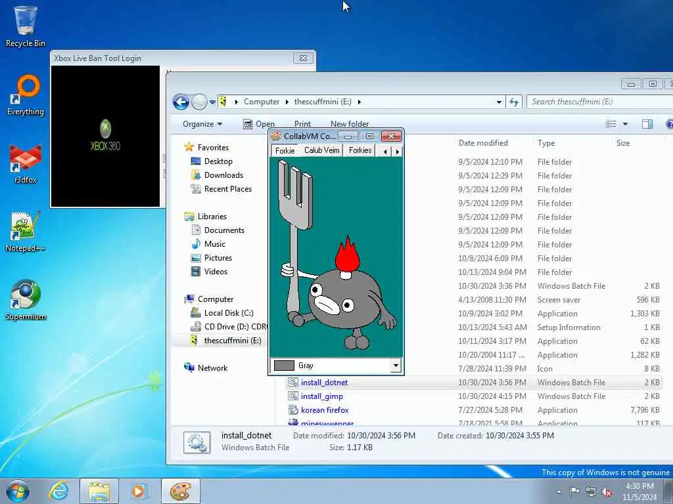Open the Notepad++ desktop shortcut
The height and width of the screenshot is (504, 673).
[26, 232]
